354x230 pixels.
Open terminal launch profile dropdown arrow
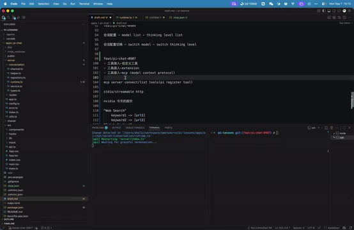click(321, 128)
